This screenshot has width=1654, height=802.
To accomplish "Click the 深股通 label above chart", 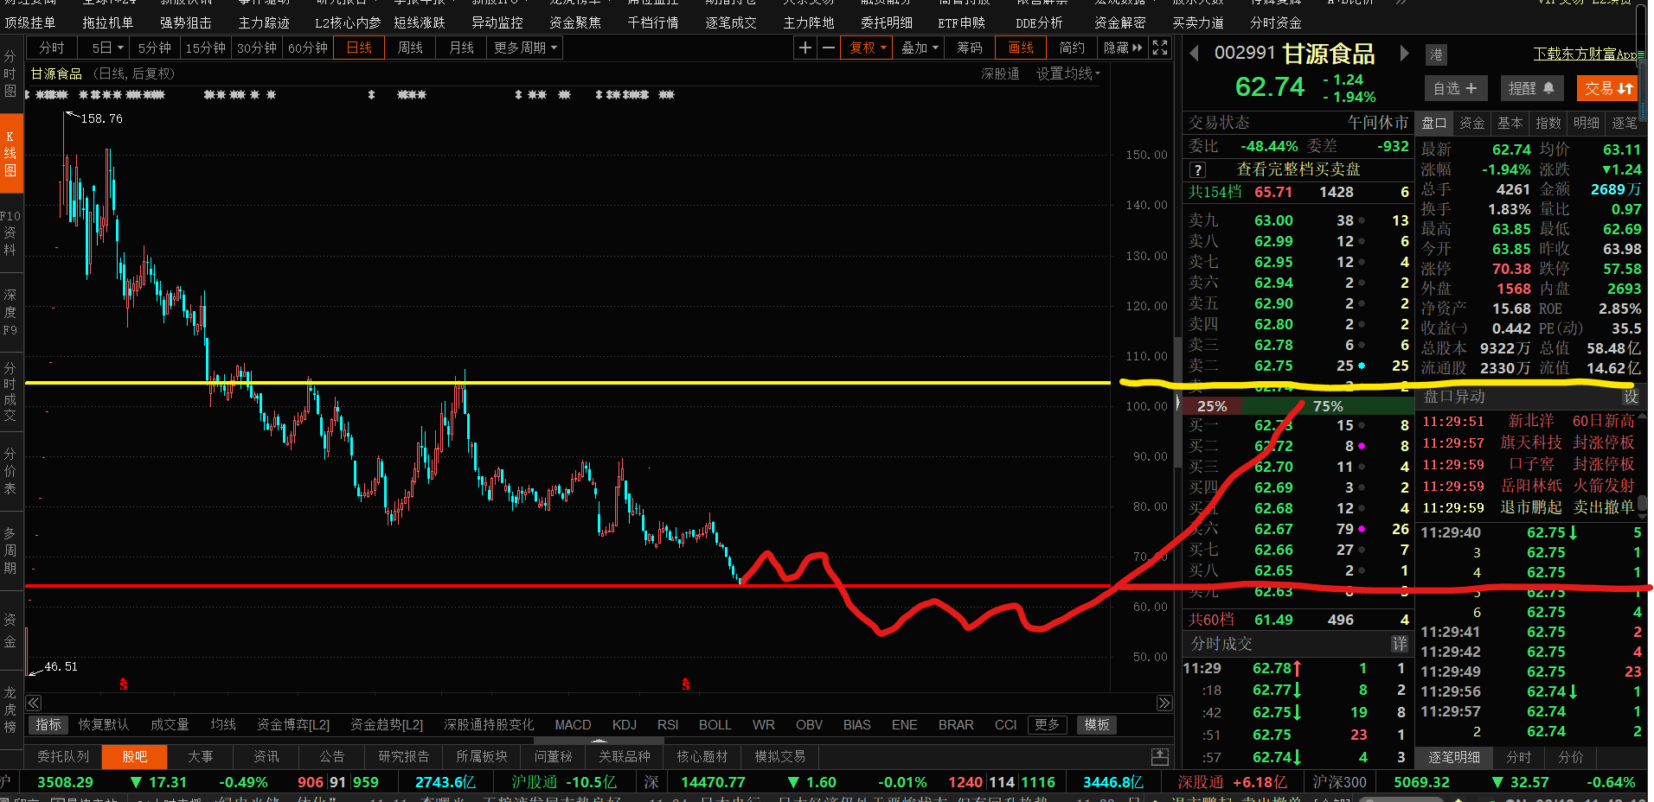I will 1000,74.
